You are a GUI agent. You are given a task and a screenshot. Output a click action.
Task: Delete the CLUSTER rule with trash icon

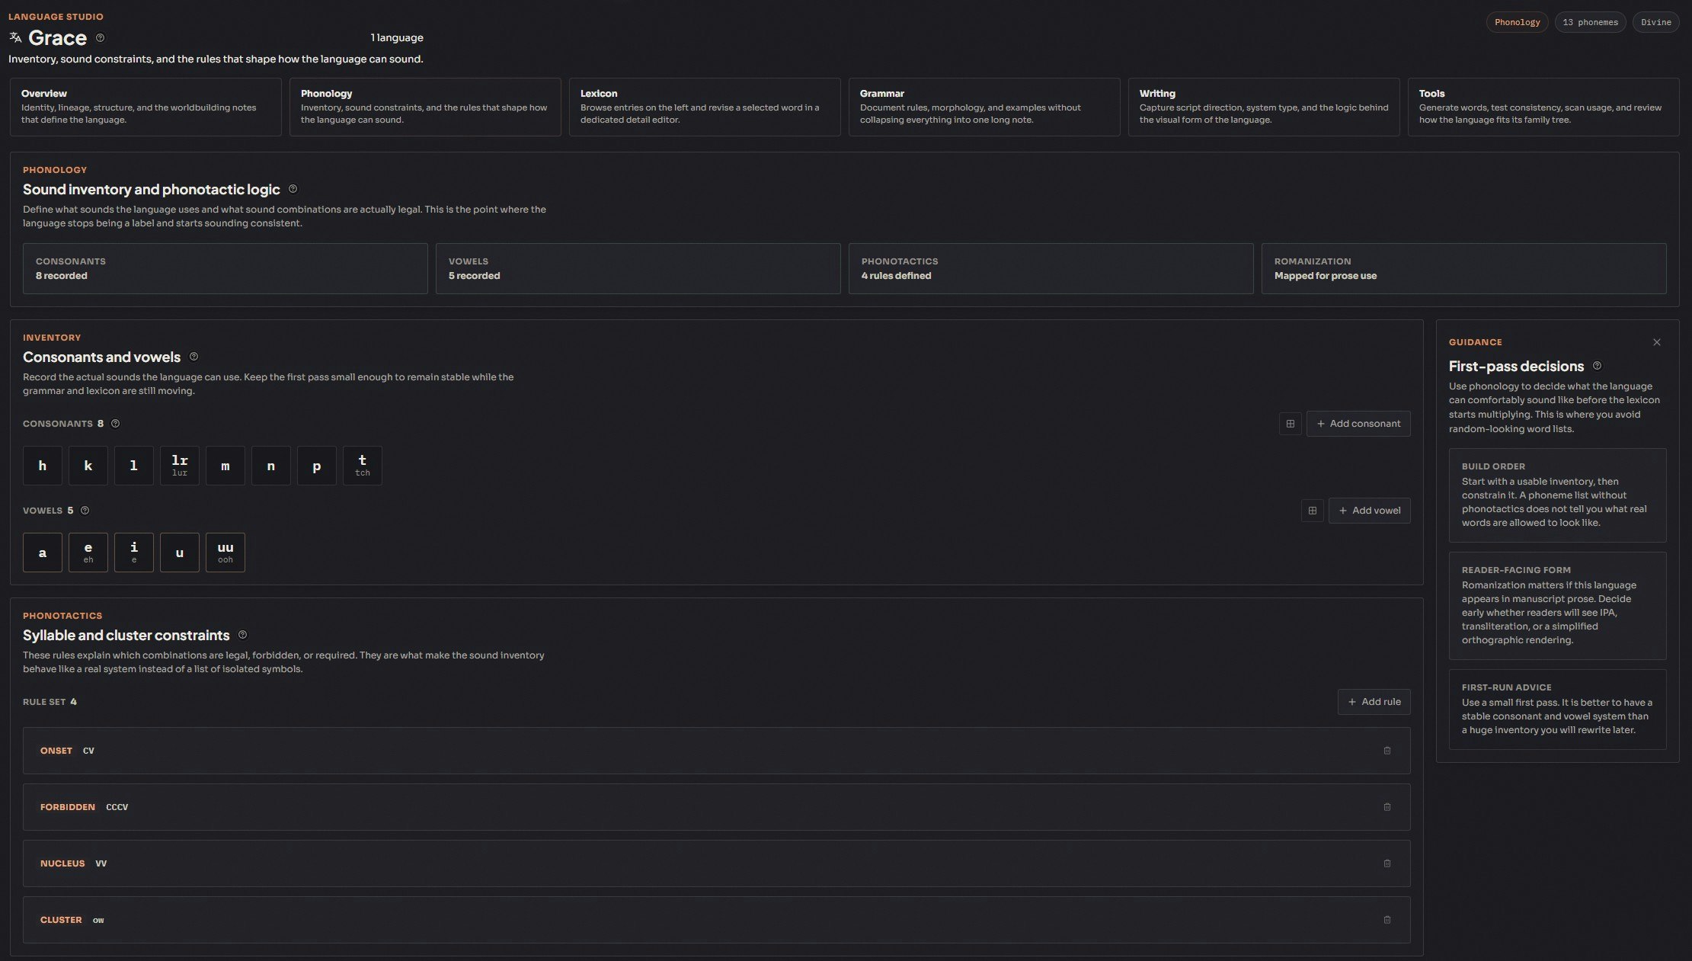[x=1387, y=920]
